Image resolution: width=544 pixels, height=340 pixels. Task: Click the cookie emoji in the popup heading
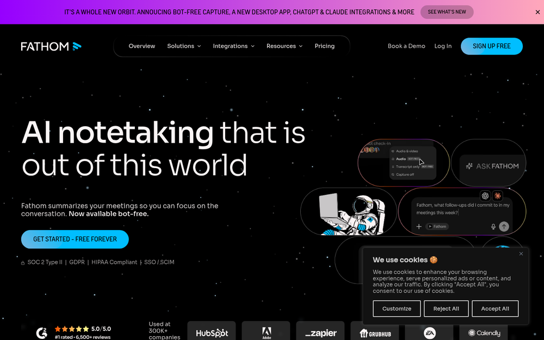434,259
